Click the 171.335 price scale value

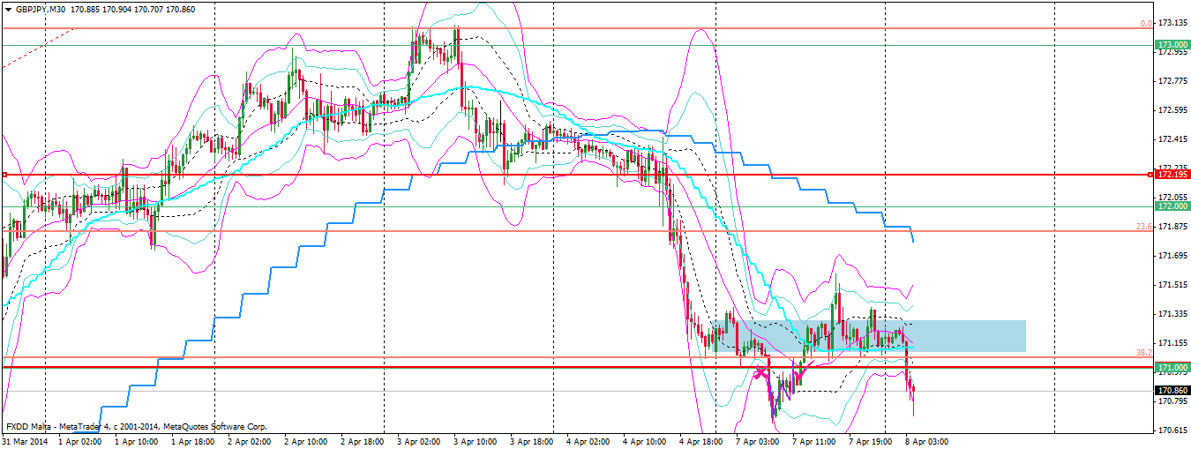point(1172,314)
